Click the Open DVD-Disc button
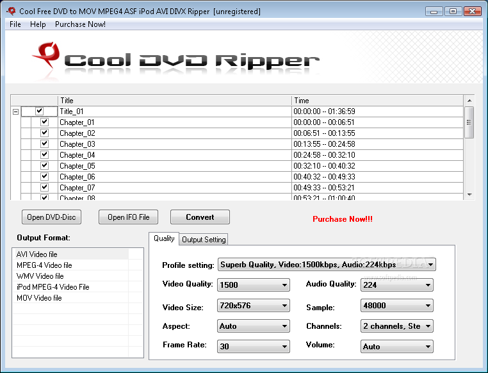The width and height of the screenshot is (488, 373). [51, 217]
